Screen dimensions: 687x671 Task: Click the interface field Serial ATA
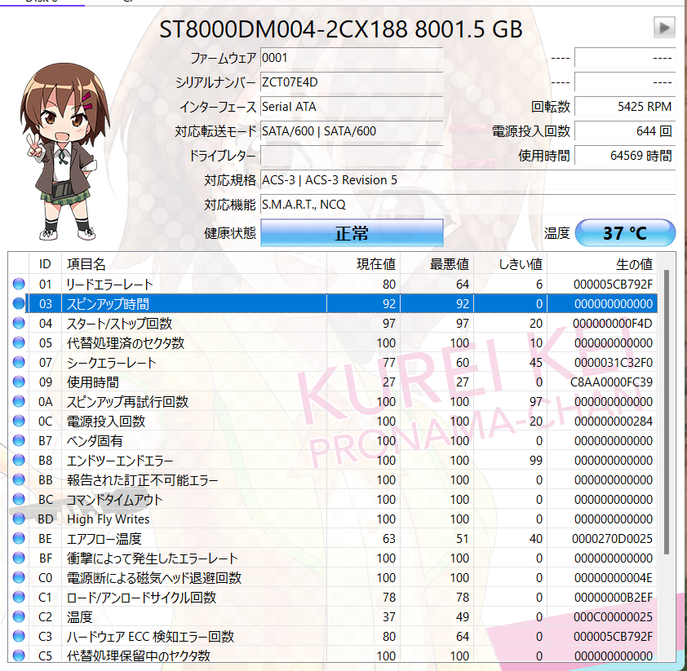click(x=352, y=107)
